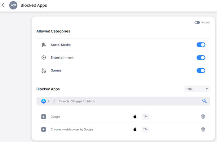Viewport: 217px width, 142px height.
Task: Open the App Store platform selector dropdown
Action: pyautogui.click(x=49, y=101)
